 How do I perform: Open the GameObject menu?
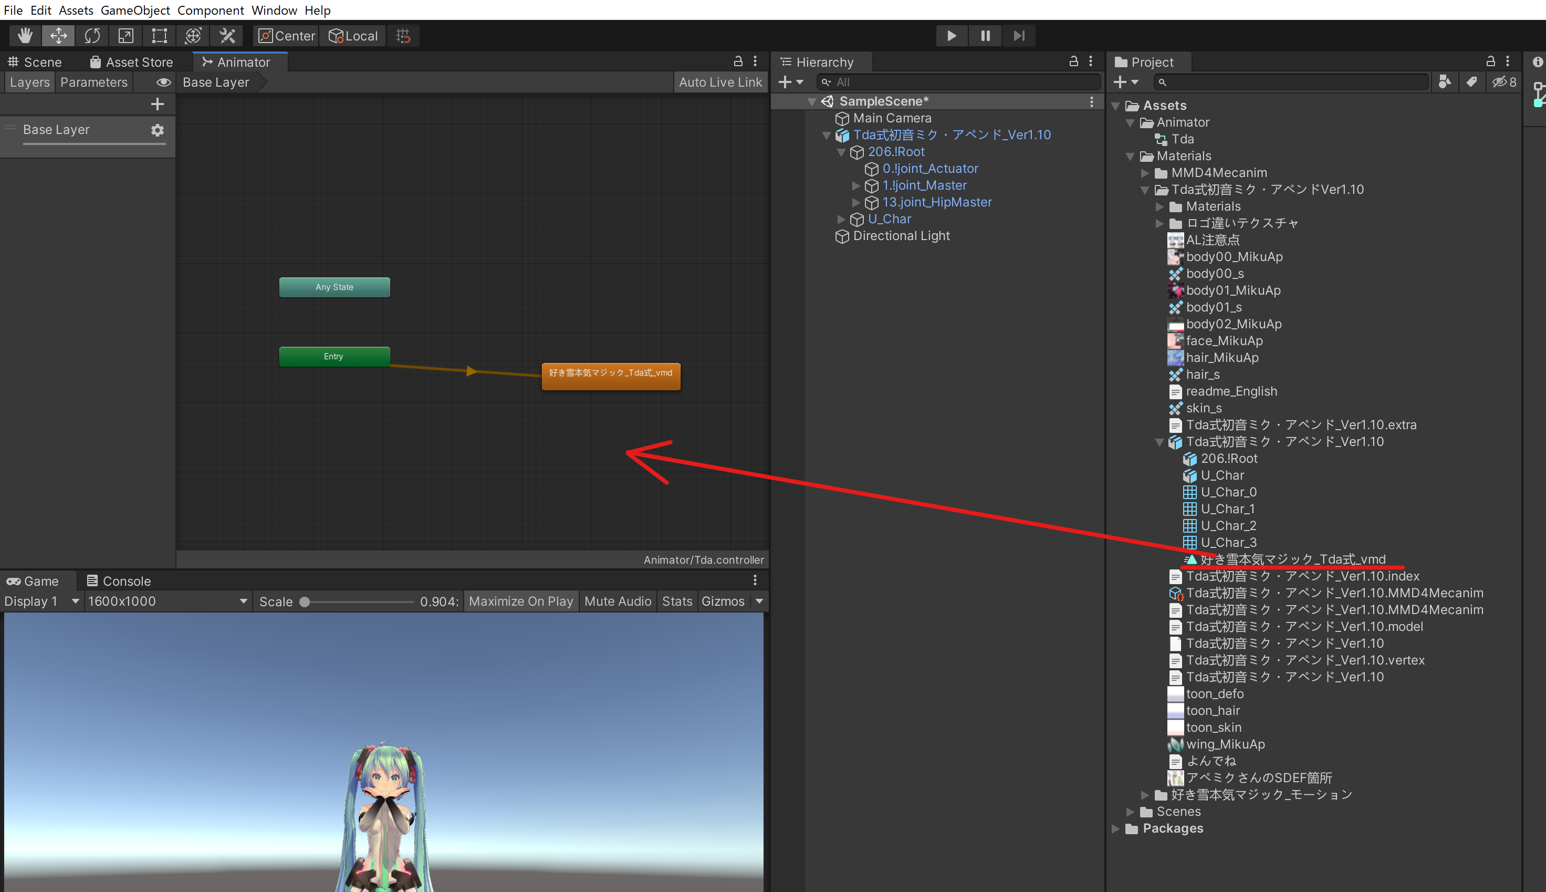click(135, 10)
